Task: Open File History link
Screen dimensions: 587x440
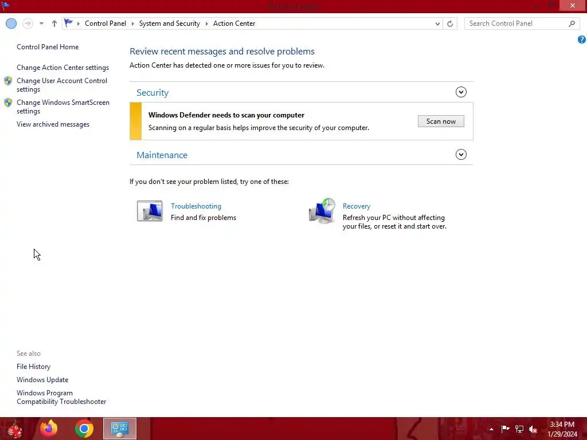Action: pyautogui.click(x=33, y=367)
